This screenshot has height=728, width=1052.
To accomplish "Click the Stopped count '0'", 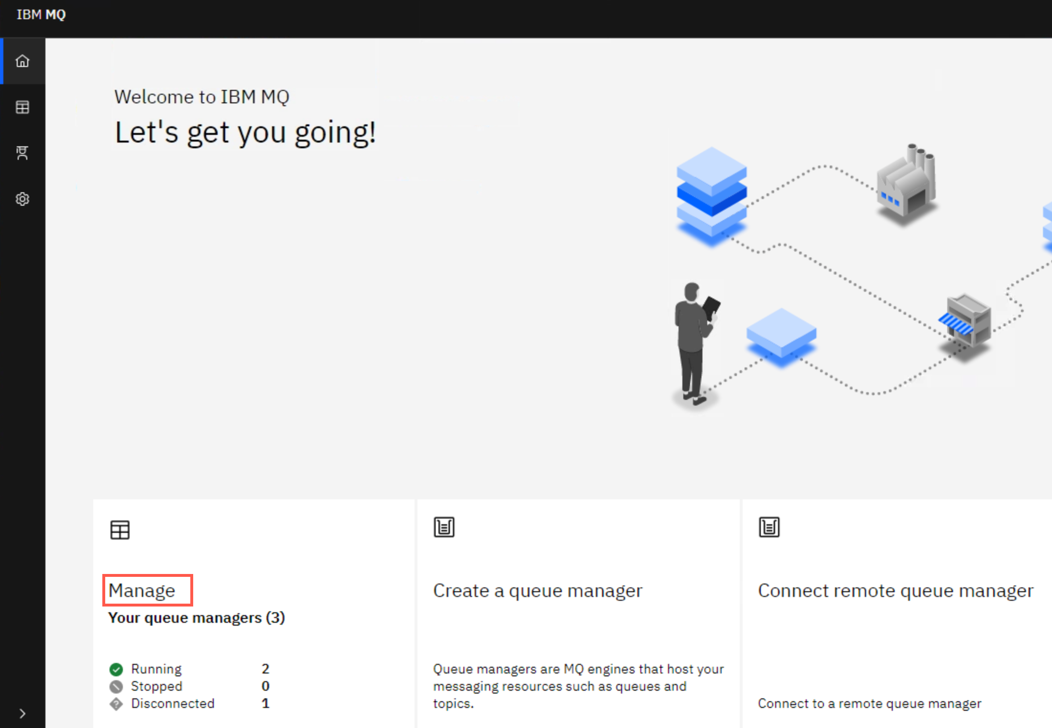I will point(265,686).
